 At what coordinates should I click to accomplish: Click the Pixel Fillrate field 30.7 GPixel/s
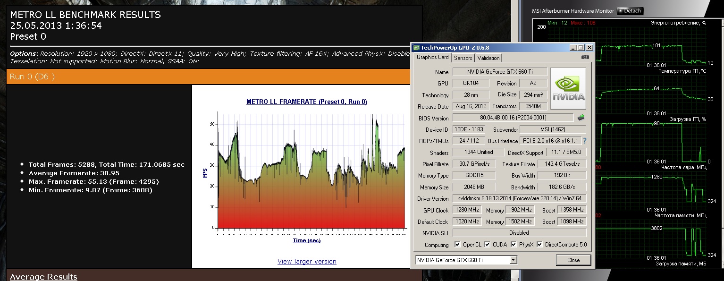pos(474,164)
